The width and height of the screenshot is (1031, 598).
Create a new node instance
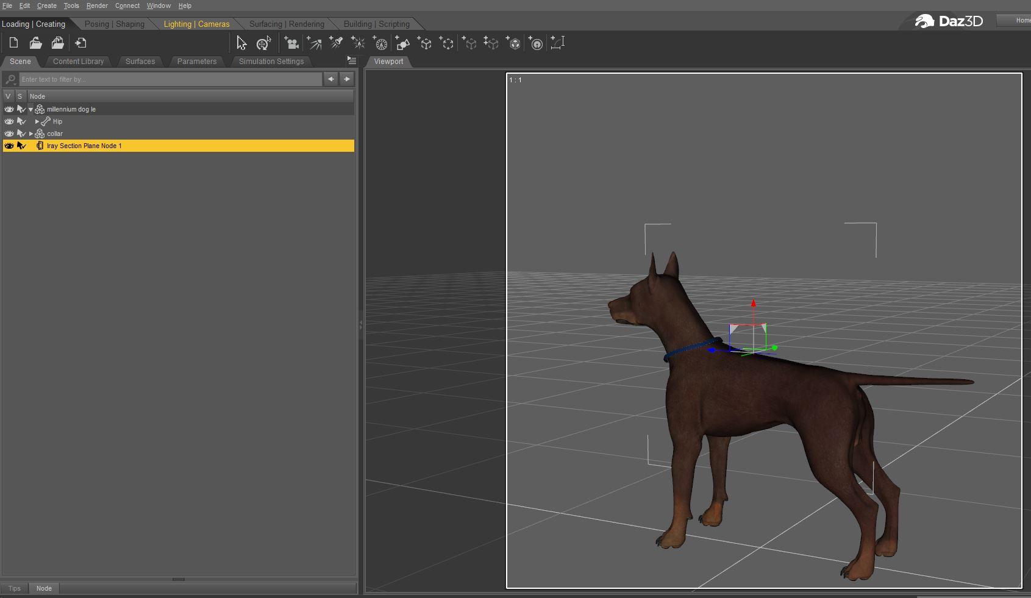[469, 43]
